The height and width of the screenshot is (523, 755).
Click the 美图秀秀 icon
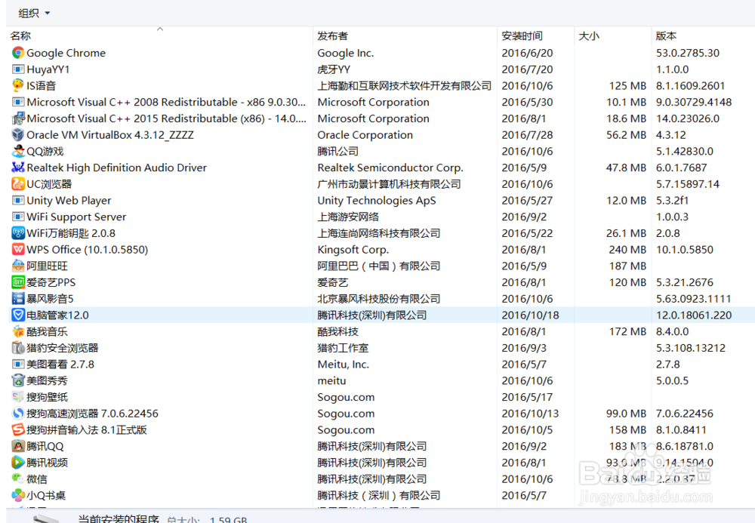18,380
